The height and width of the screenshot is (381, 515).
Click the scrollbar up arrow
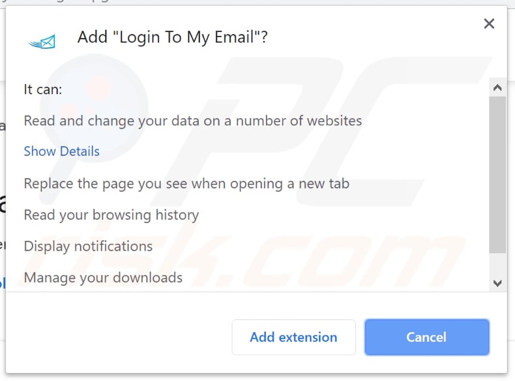(x=497, y=87)
